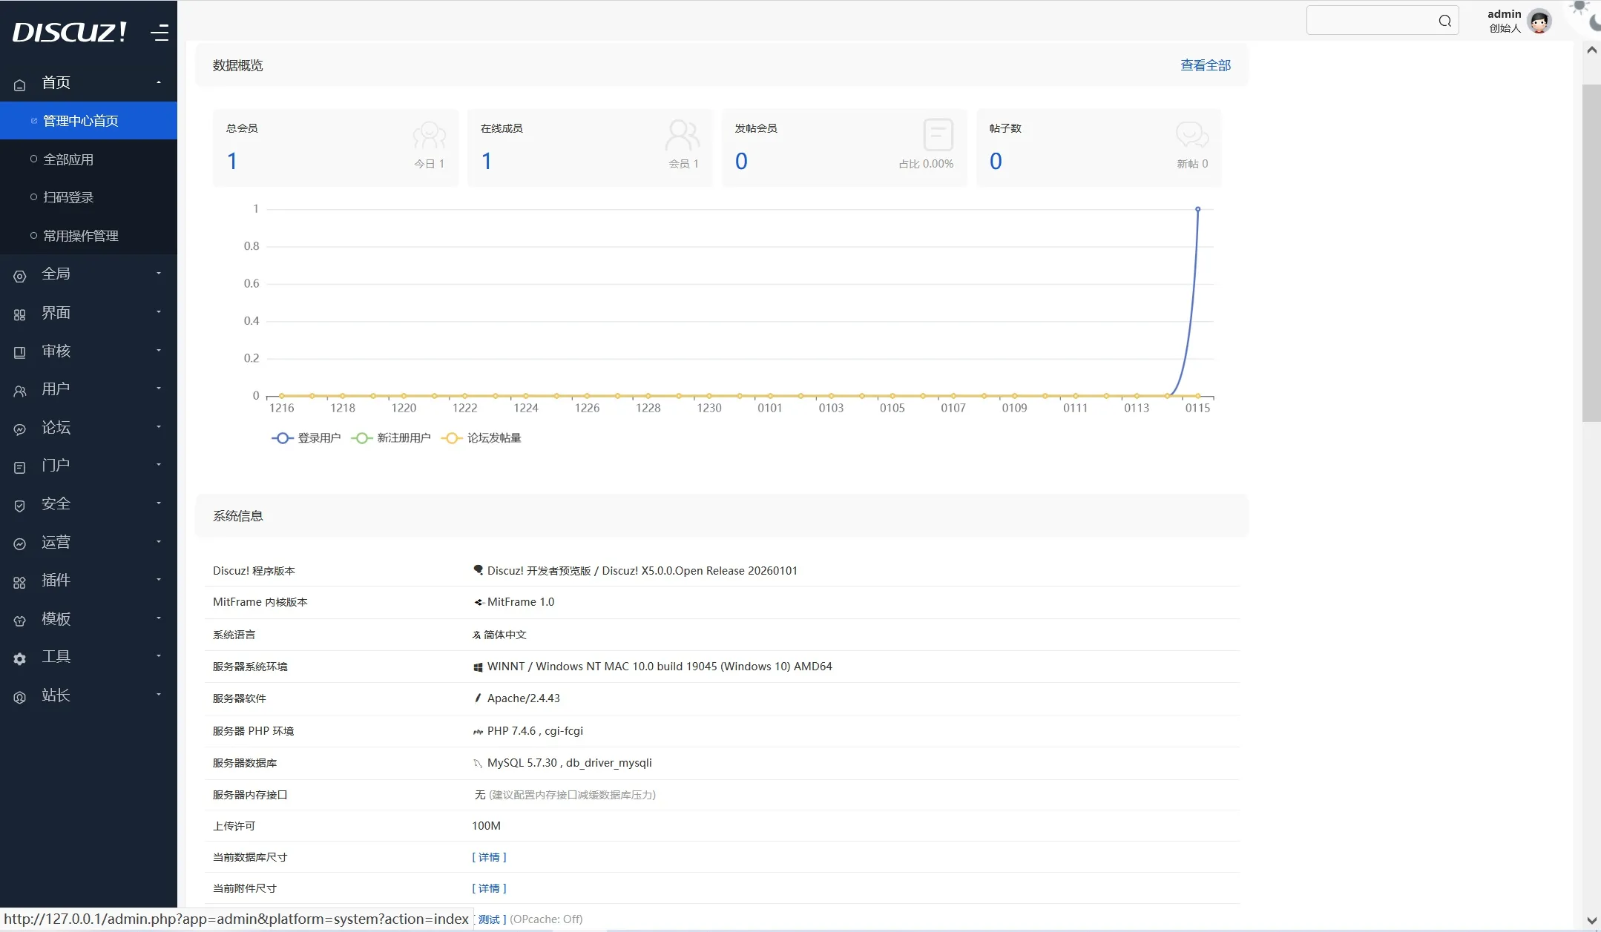Click the 总会员 value 1

pos(232,162)
